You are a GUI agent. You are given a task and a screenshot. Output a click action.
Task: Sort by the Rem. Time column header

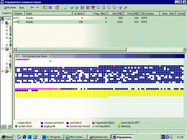click(x=168, y=13)
